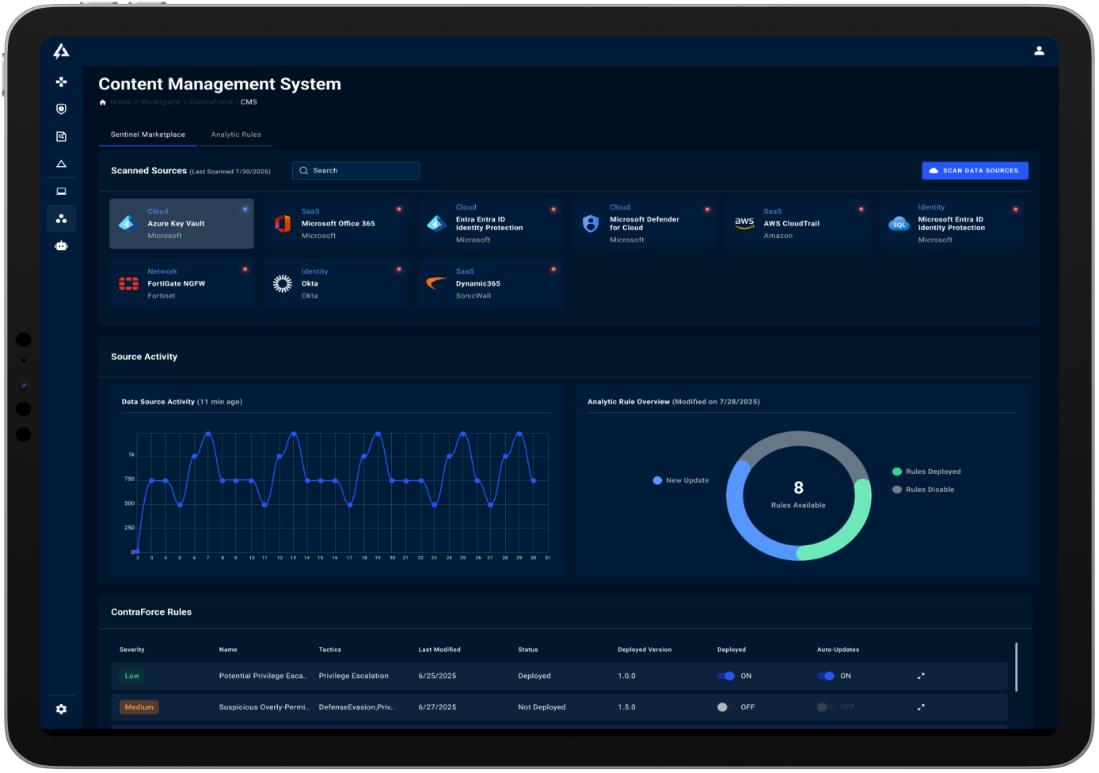Focus the Scanned Sources search field
Screen dimensions: 1099x773
(x=356, y=171)
